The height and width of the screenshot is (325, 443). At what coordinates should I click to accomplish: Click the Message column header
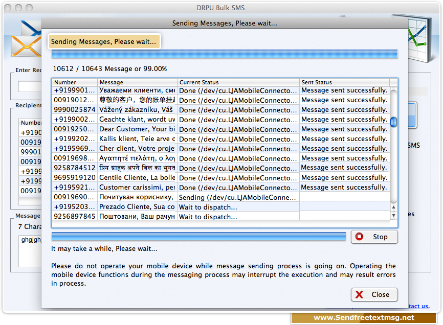[x=137, y=82]
